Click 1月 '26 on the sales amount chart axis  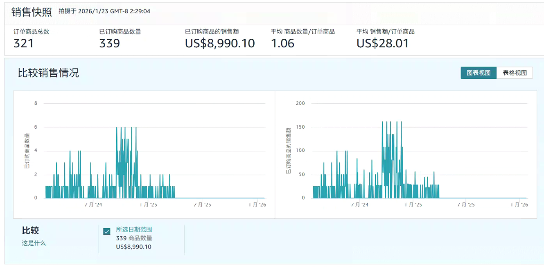(x=520, y=205)
